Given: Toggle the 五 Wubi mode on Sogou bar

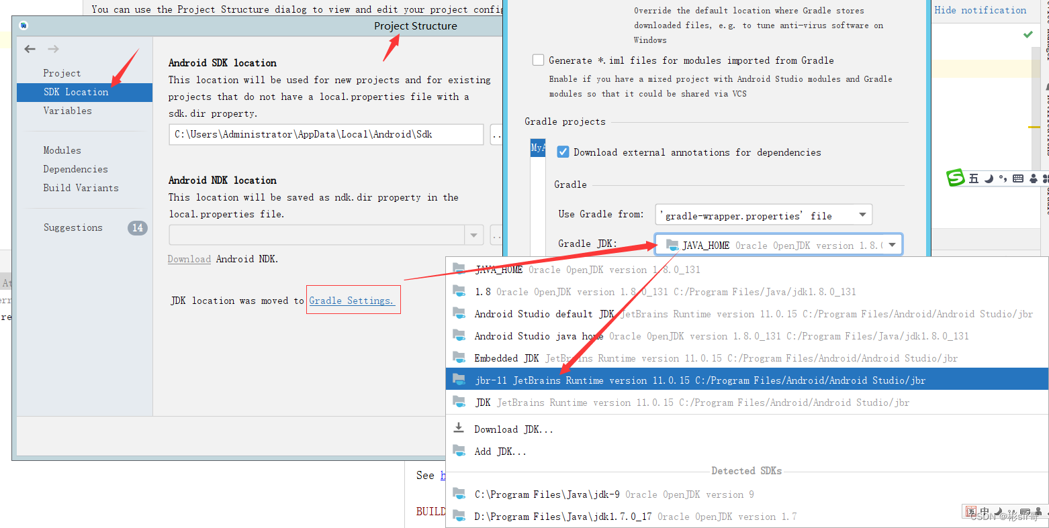Looking at the screenshot, I should coord(974,178).
